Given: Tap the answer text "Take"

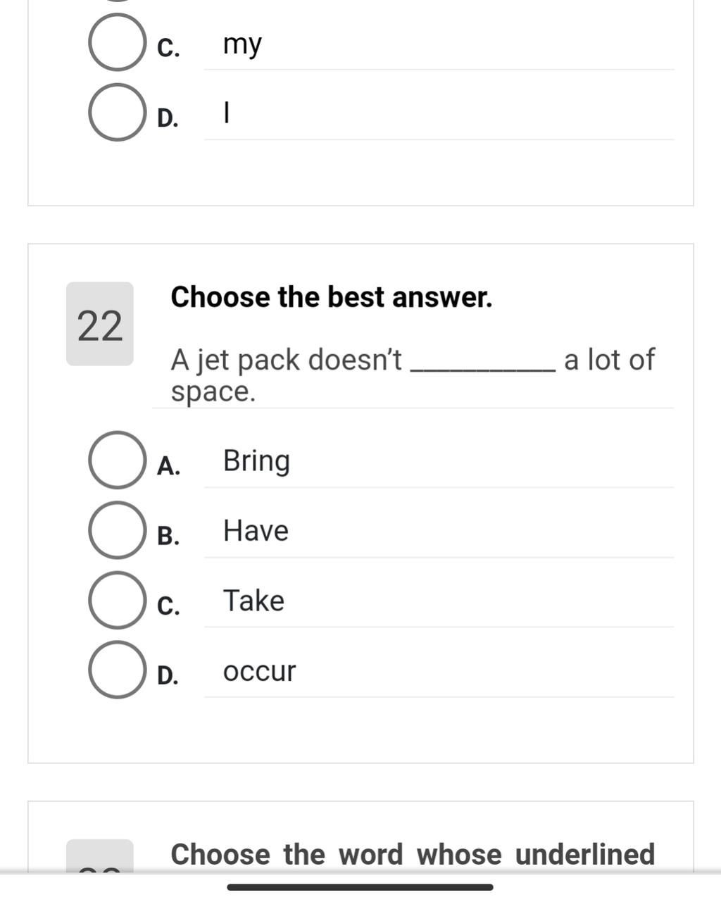Looking at the screenshot, I should (x=253, y=601).
